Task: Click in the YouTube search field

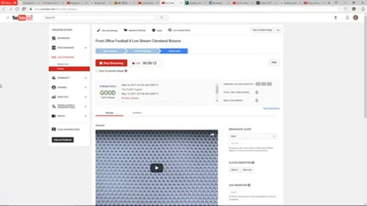Action: (x=99, y=18)
